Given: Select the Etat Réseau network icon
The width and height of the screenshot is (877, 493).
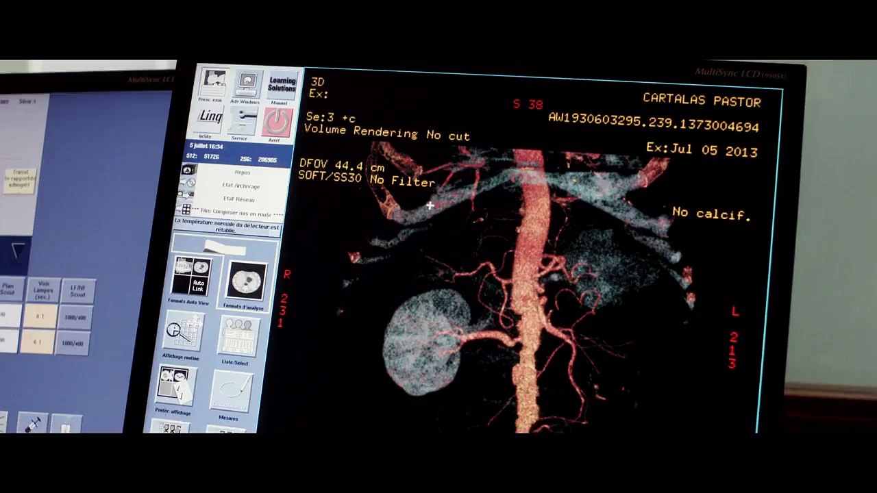Looking at the screenshot, I should click(x=186, y=196).
